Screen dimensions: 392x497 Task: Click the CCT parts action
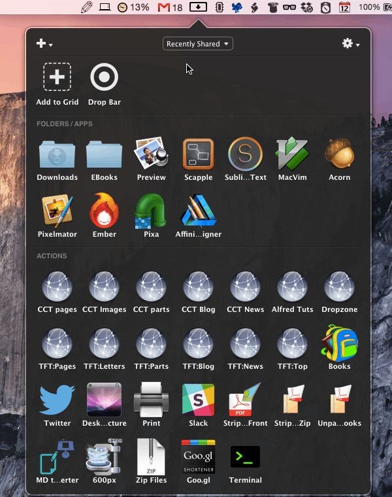click(152, 286)
